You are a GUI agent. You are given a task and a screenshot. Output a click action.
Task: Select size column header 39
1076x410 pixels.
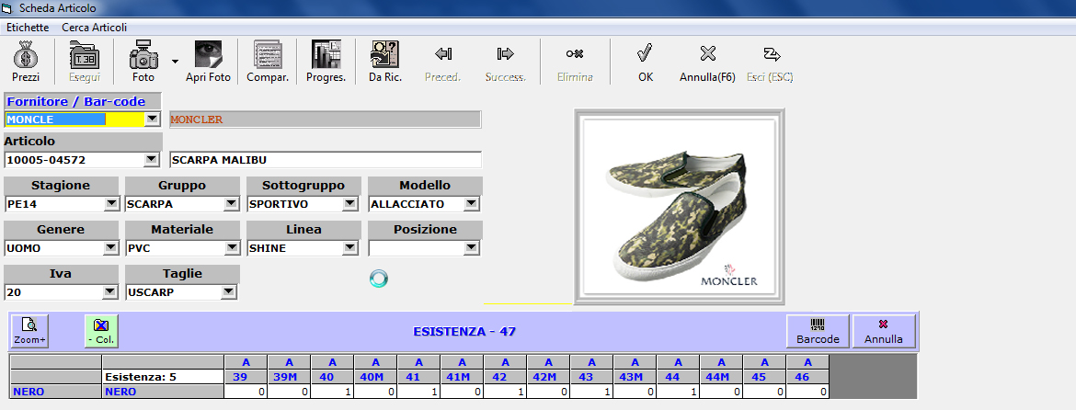pos(246,377)
